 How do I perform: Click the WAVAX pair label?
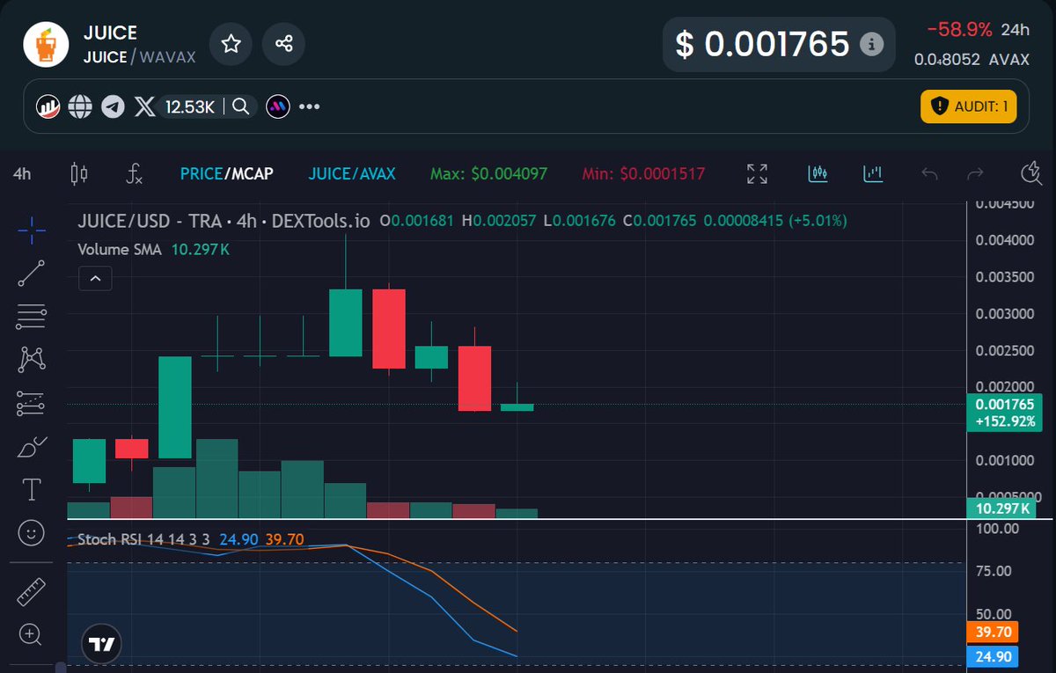coord(170,57)
